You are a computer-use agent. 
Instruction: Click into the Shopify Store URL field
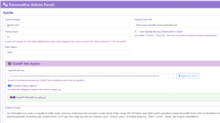(x=177, y=25)
